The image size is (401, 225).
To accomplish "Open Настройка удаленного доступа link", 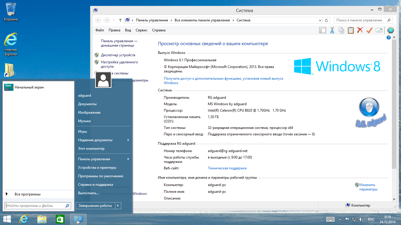I will click(x=119, y=64).
